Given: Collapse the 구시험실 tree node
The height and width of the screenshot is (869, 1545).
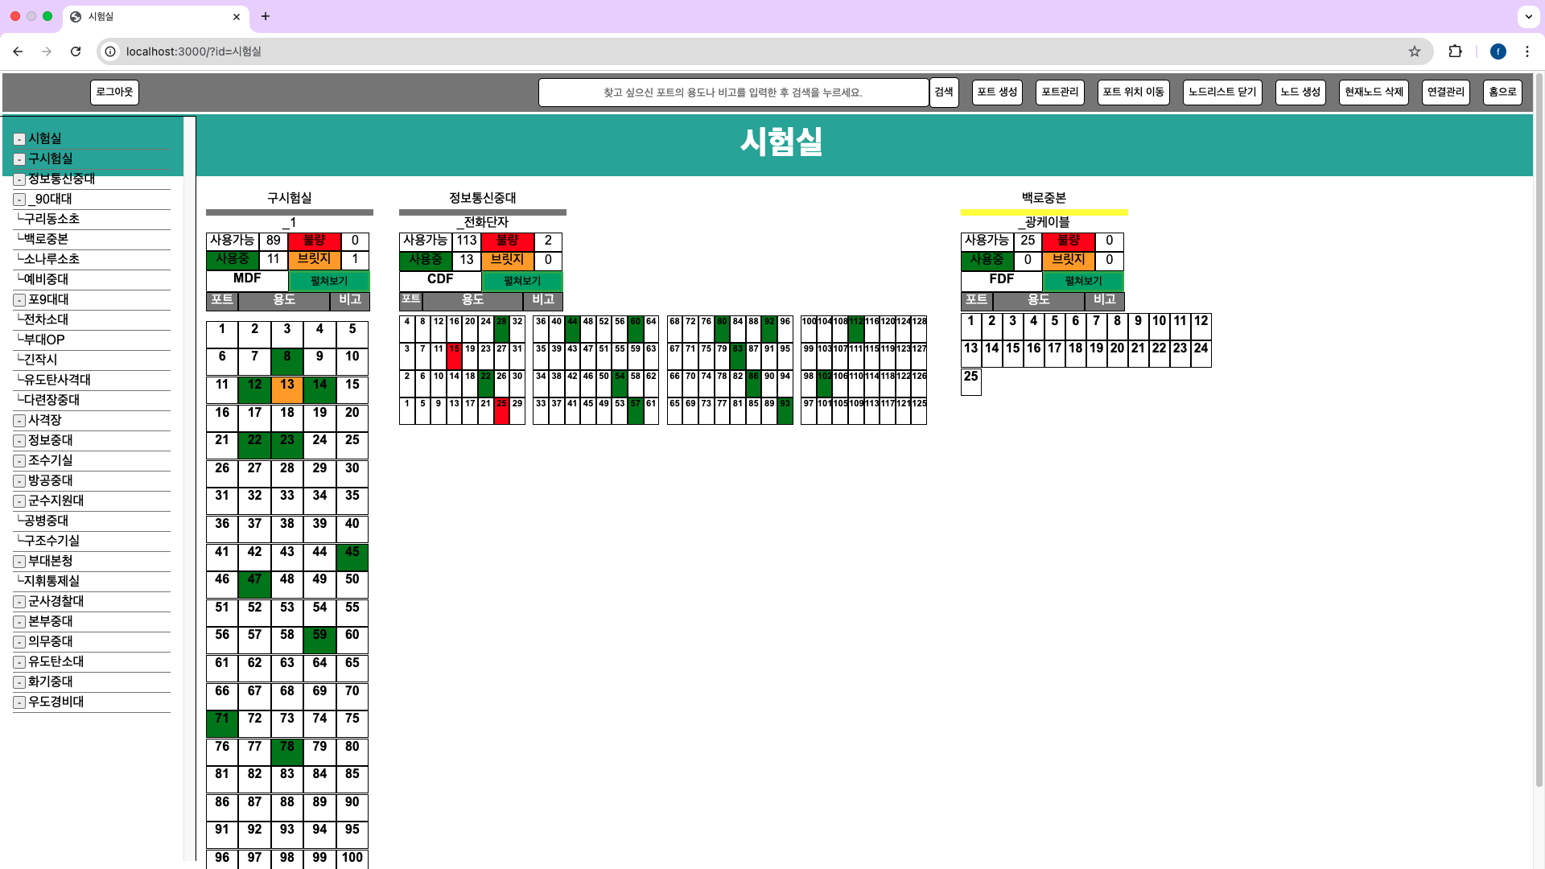Looking at the screenshot, I should [19, 159].
